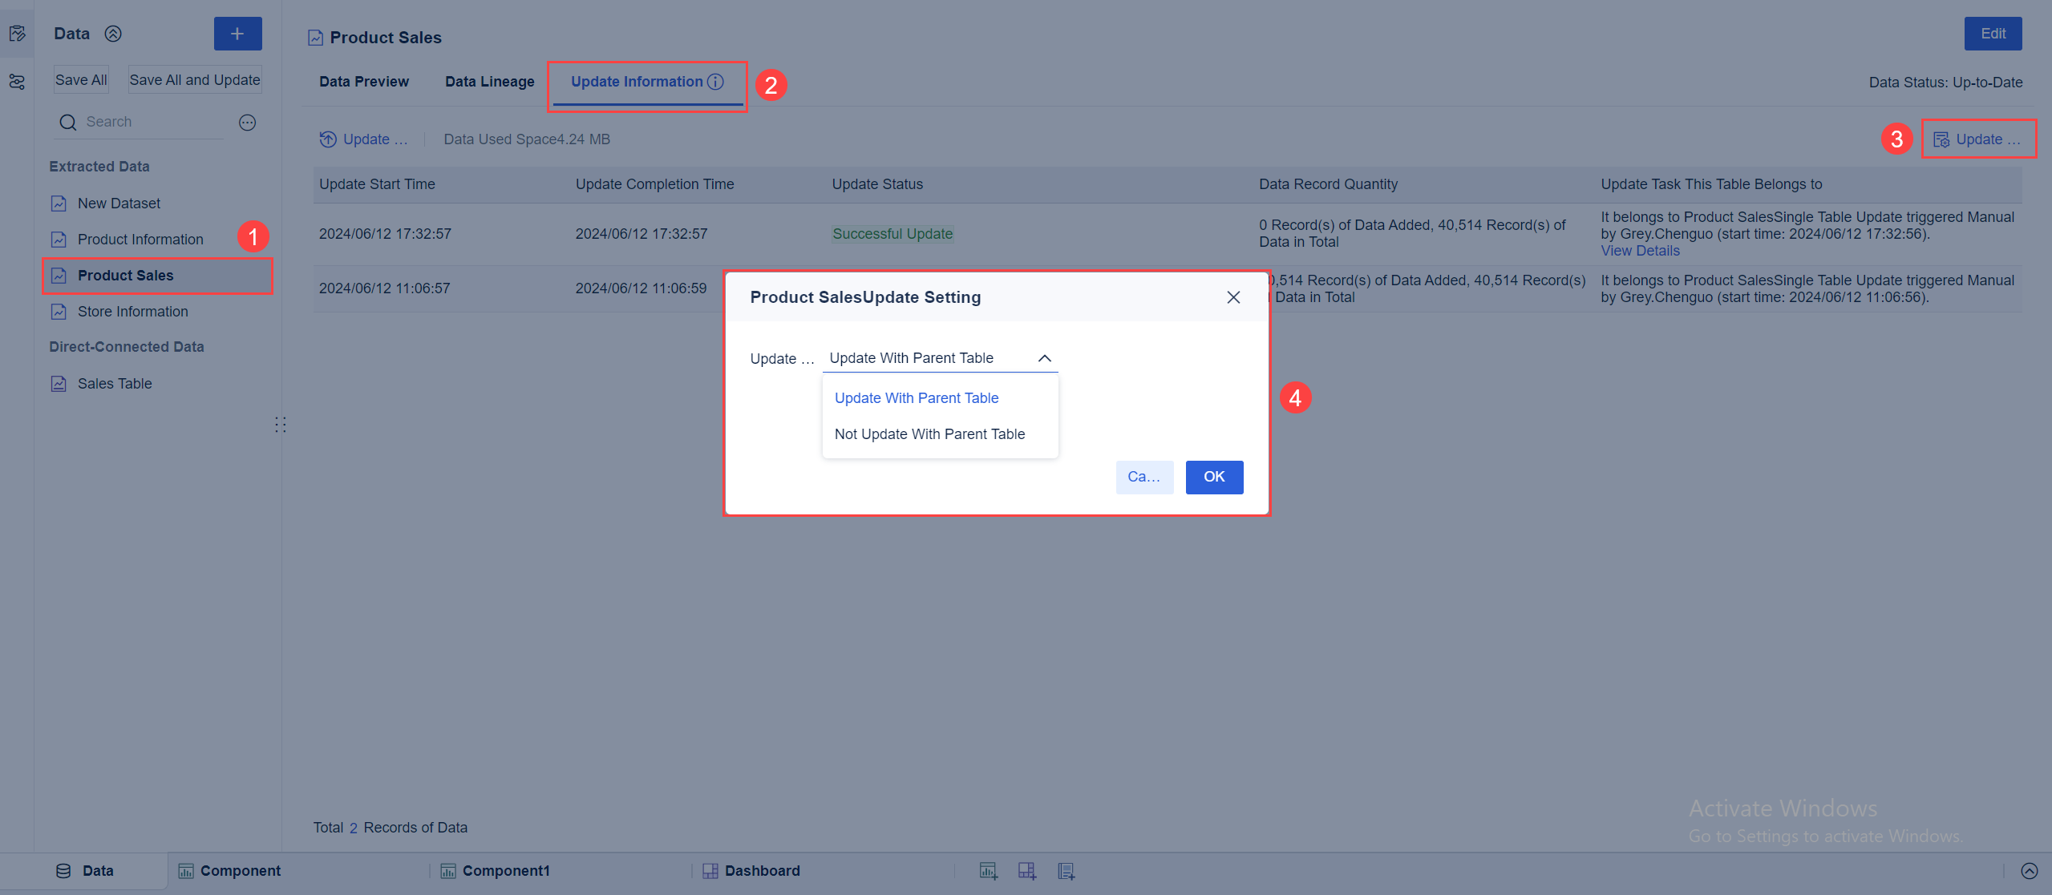Viewport: 2052px width, 895px height.
Task: Close the Product SalesUpdate Setting dialog
Action: (x=1233, y=297)
